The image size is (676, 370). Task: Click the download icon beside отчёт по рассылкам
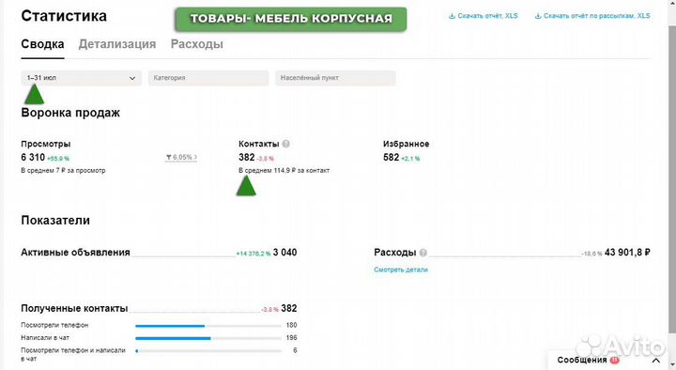point(538,16)
